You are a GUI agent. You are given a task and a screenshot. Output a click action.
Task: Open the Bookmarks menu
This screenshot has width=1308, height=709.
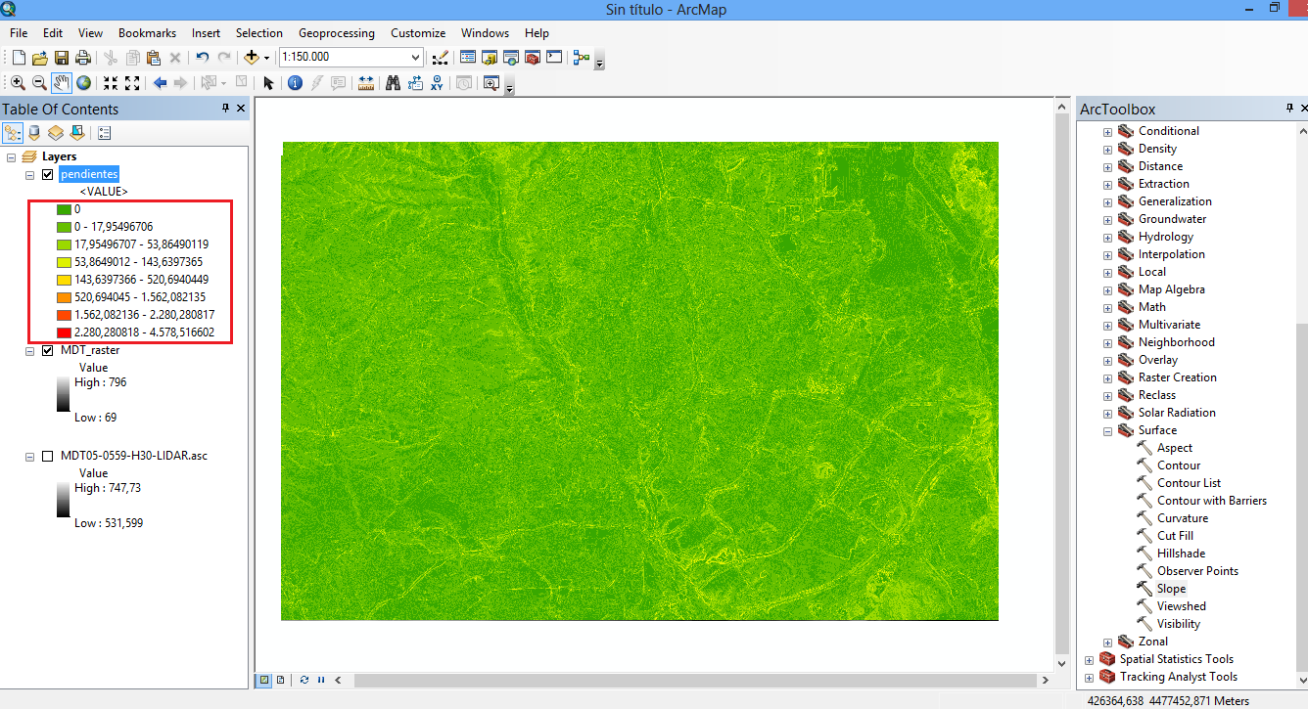click(147, 32)
